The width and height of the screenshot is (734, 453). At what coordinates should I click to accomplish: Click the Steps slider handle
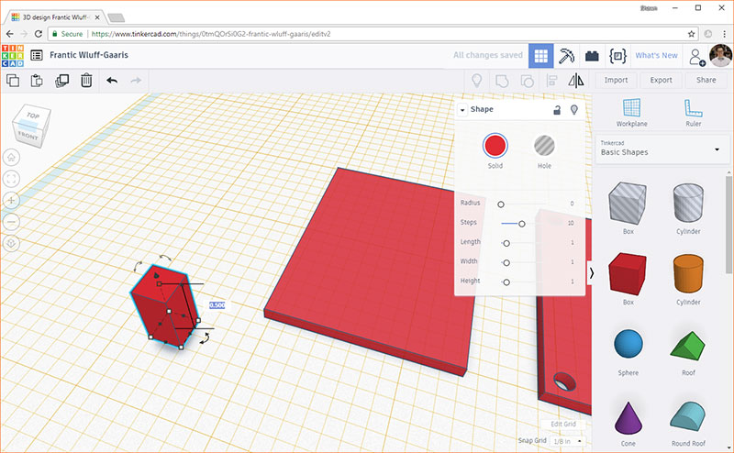(521, 223)
